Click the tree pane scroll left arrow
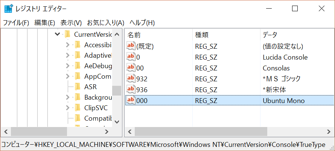Image resolution: width=335 pixels, height=151 pixels. [6, 132]
